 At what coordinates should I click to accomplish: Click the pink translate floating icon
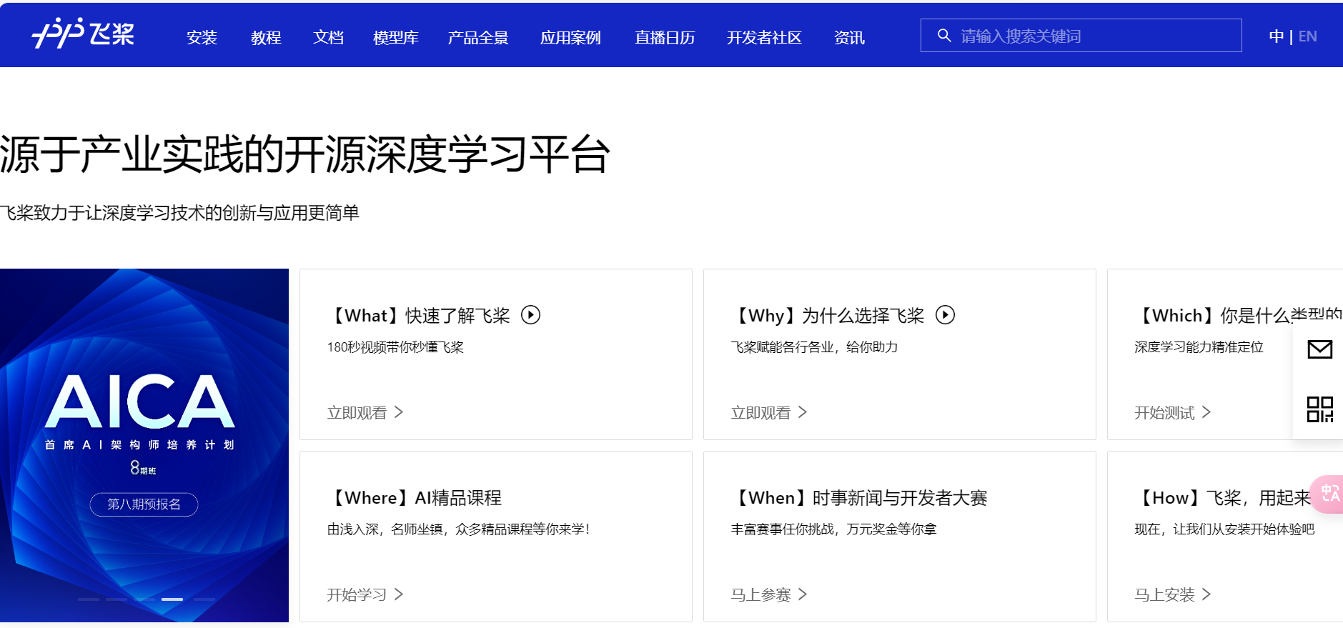[x=1329, y=494]
